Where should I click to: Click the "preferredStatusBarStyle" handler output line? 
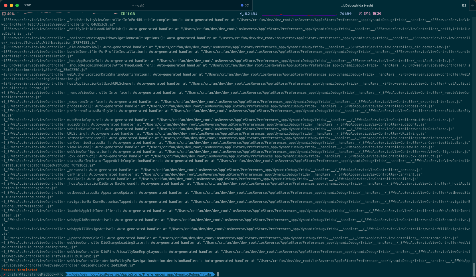pos(236,113)
